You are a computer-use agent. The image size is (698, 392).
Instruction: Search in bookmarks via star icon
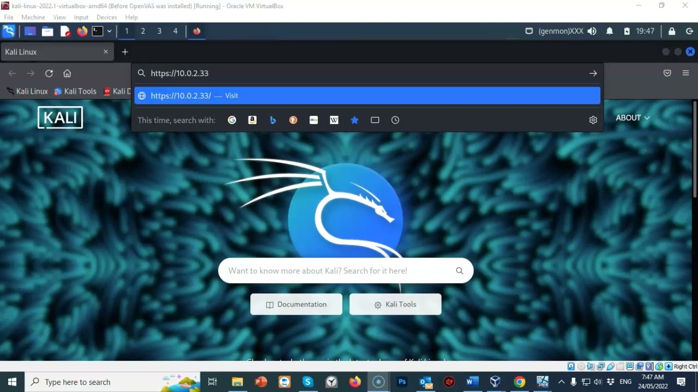tap(354, 120)
